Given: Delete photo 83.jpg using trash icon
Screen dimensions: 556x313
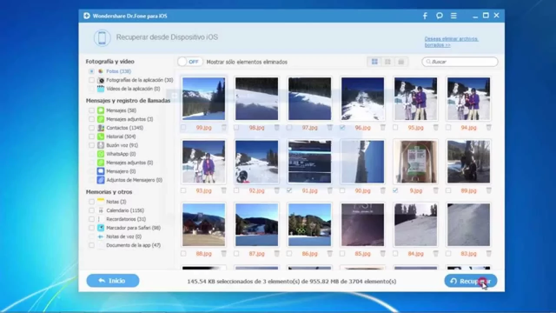Looking at the screenshot, I should point(489,253).
